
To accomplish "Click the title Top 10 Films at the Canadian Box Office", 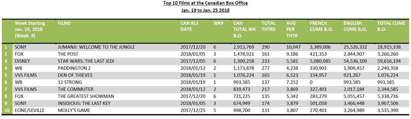I will (205, 3).
